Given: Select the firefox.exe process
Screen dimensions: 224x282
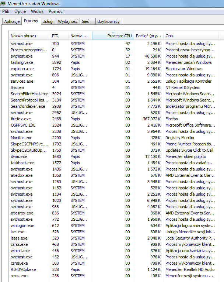Looking at the screenshot, I should point(113,119).
